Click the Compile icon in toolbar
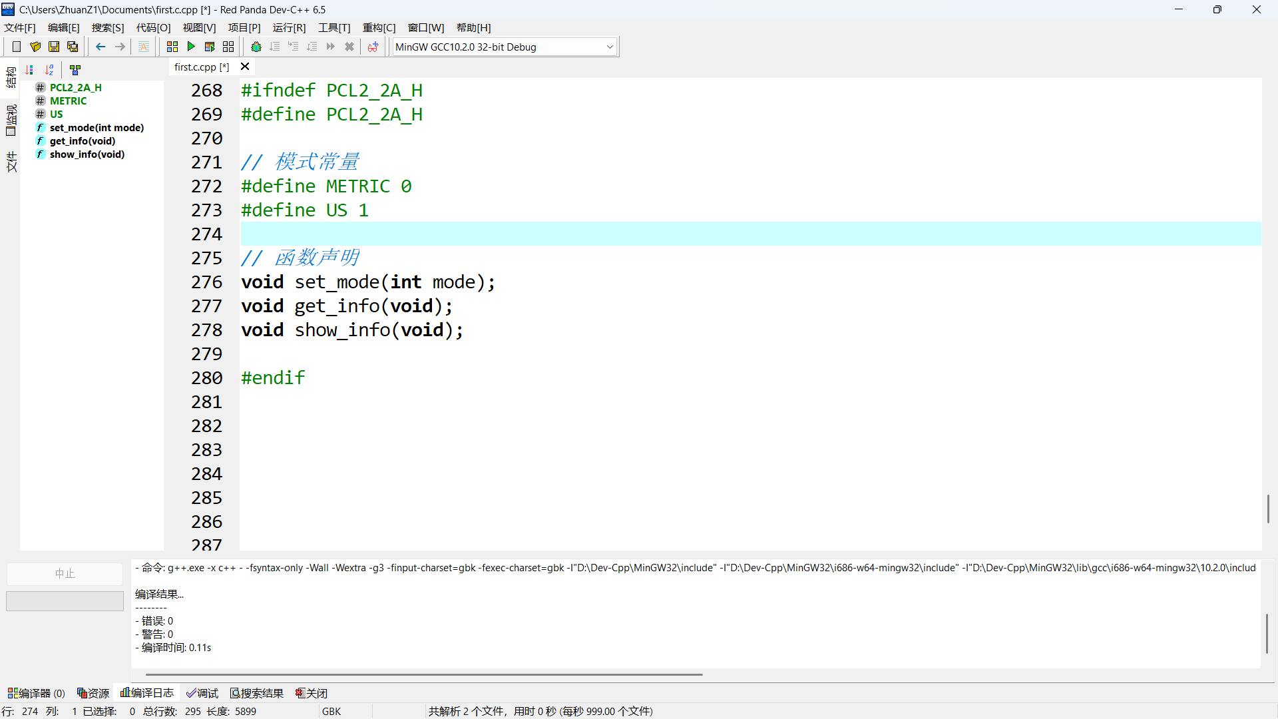The image size is (1278, 719). click(172, 47)
